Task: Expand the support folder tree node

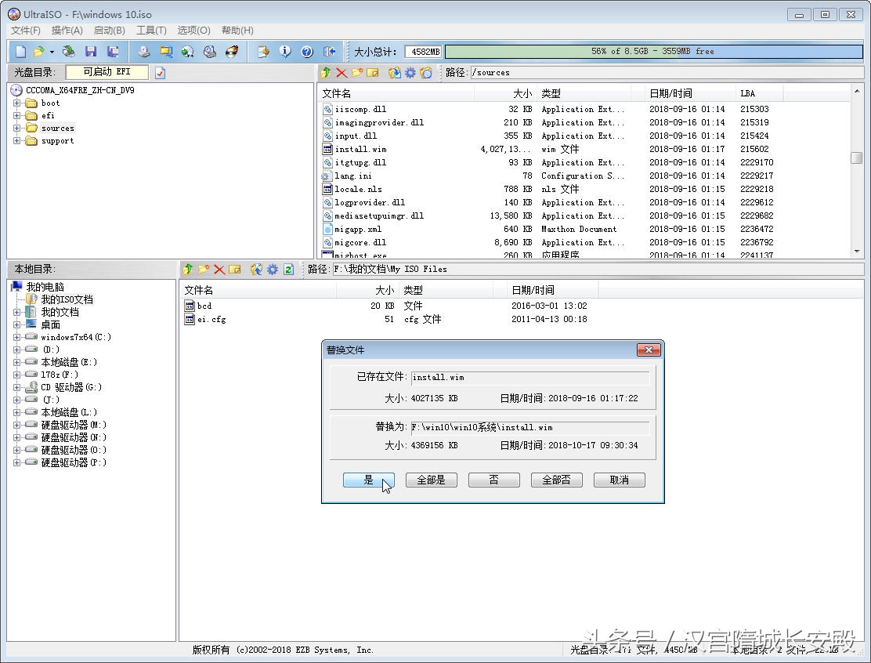Action: (x=16, y=140)
